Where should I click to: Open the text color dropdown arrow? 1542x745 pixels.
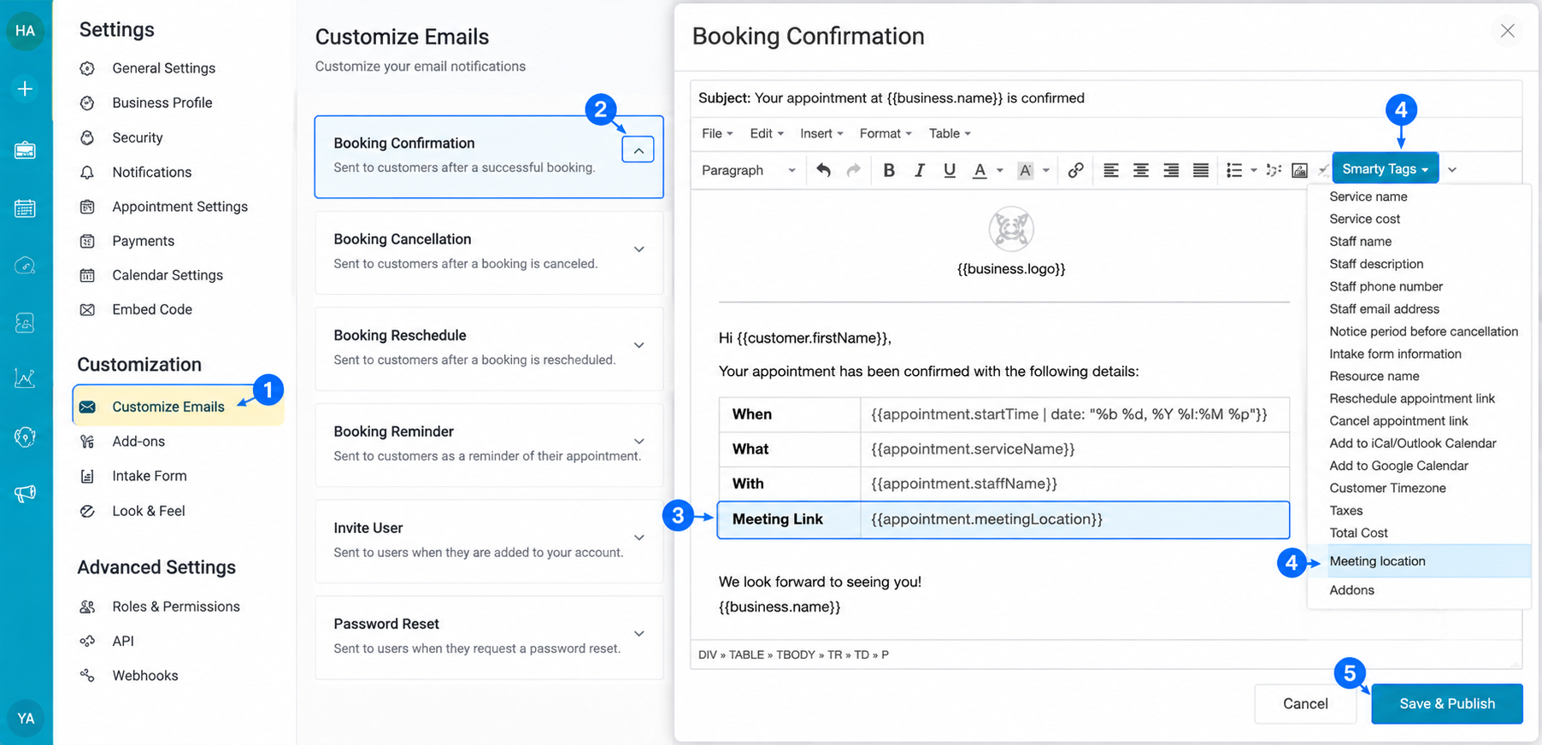[1000, 170]
